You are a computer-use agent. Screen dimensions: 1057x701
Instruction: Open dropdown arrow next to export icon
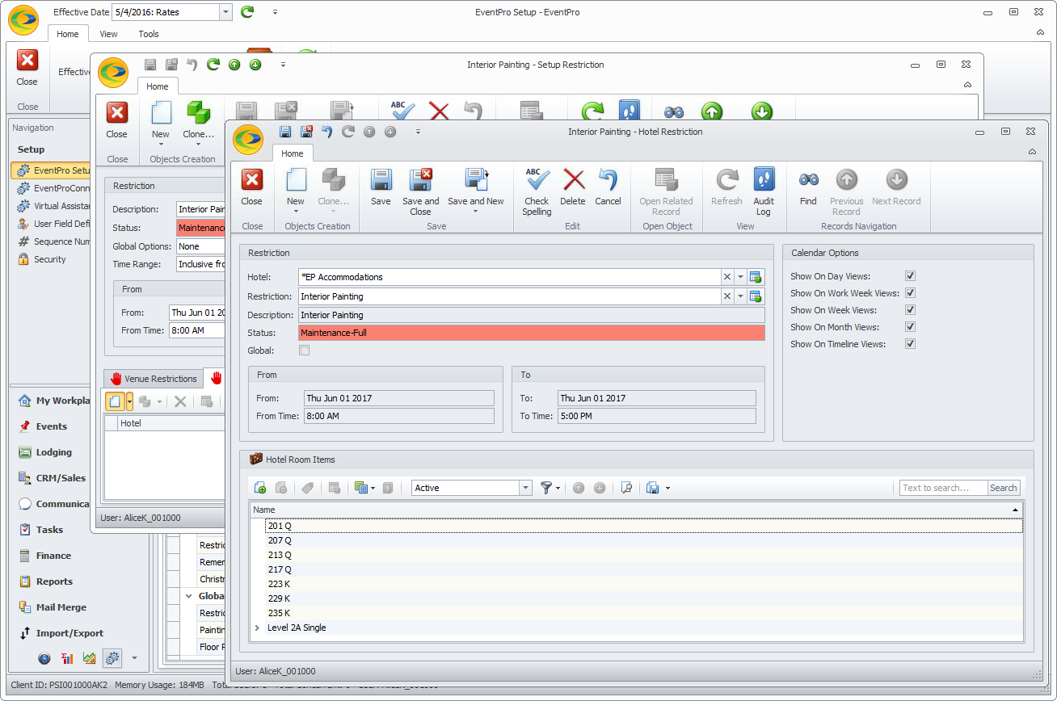(667, 488)
